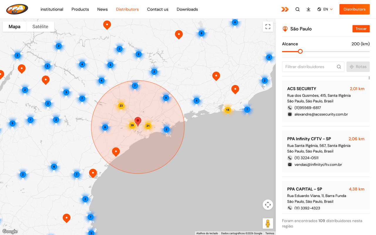This screenshot has width=376, height=235.
Task: Open the site search via the magnifier icon
Action: point(298,9)
